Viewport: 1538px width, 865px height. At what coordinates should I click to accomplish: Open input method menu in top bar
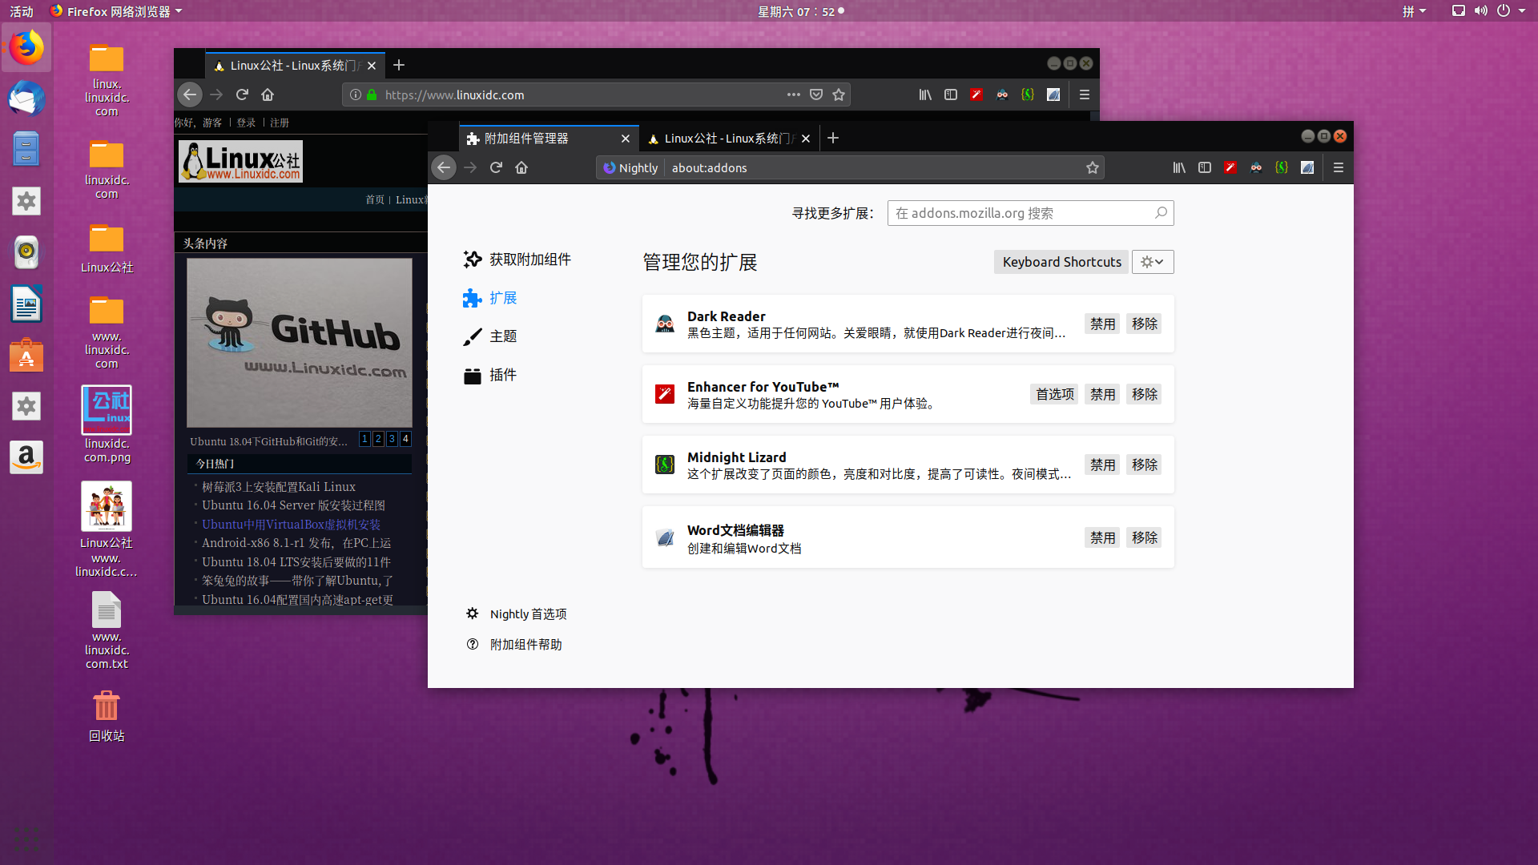[1414, 11]
